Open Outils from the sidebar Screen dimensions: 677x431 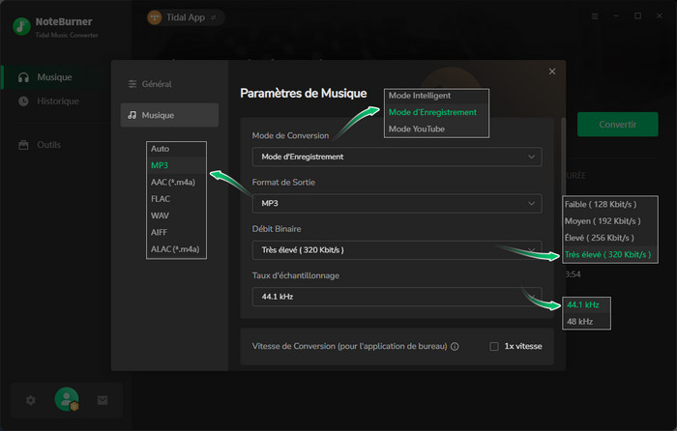coord(48,144)
